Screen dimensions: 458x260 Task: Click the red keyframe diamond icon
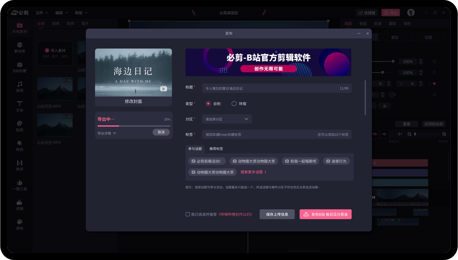coord(434,84)
